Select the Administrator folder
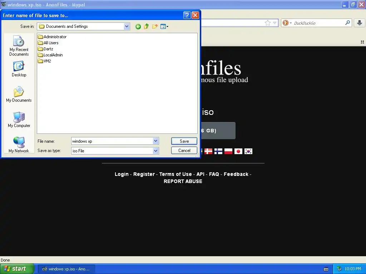Image resolution: width=366 pixels, height=274 pixels. point(52,37)
